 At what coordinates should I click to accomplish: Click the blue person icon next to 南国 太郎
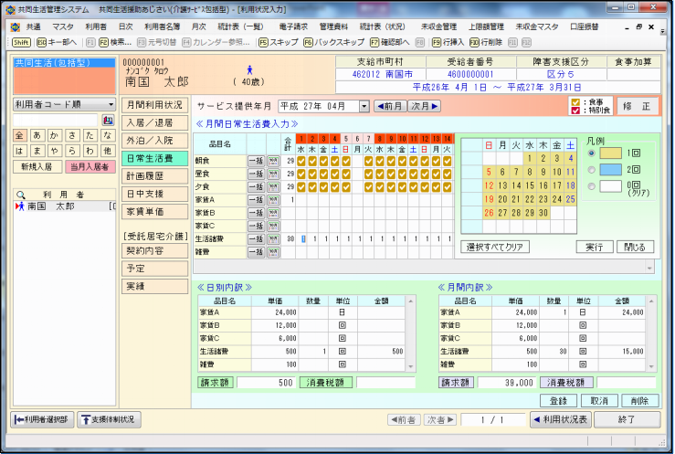249,69
